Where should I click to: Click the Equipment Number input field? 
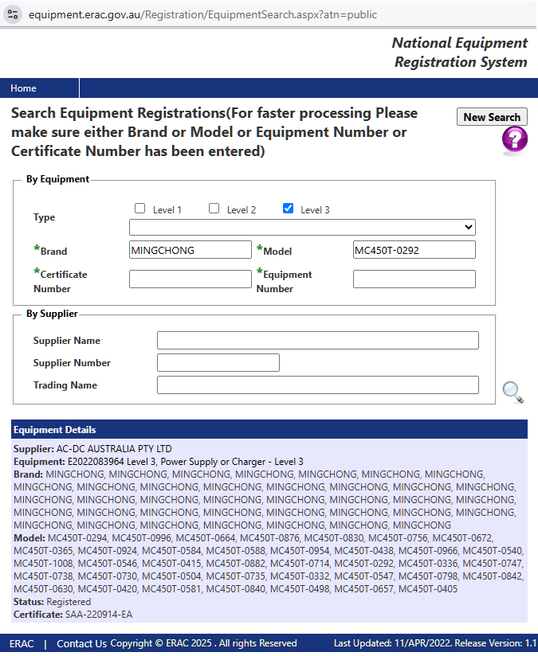[x=414, y=279]
